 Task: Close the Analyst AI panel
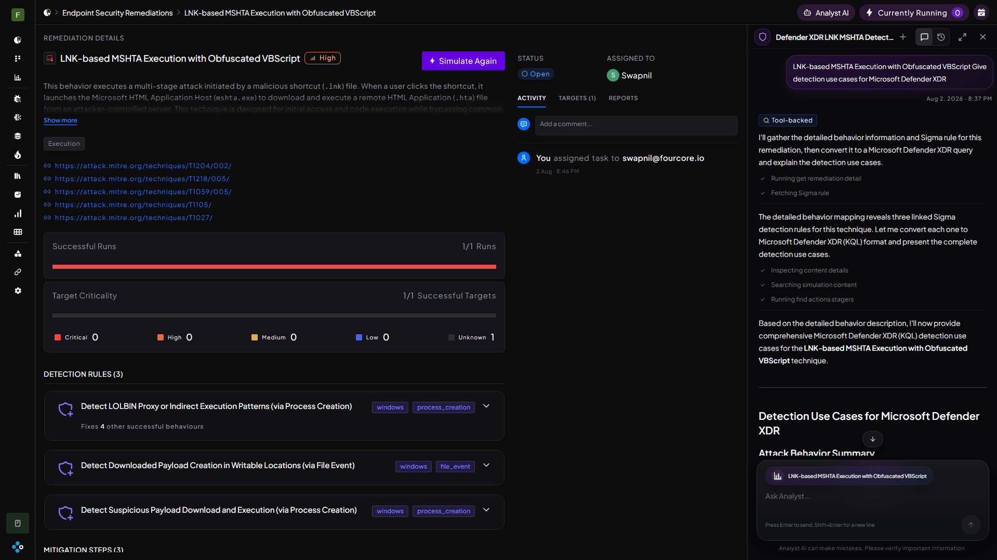click(983, 37)
